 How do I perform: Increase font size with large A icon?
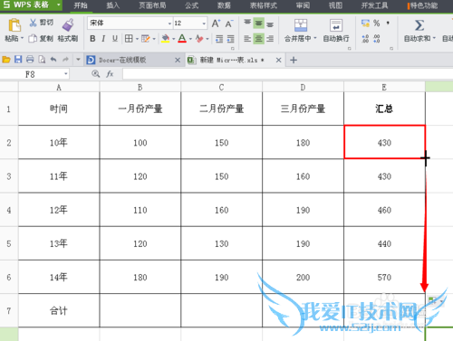pyautogui.click(x=216, y=24)
